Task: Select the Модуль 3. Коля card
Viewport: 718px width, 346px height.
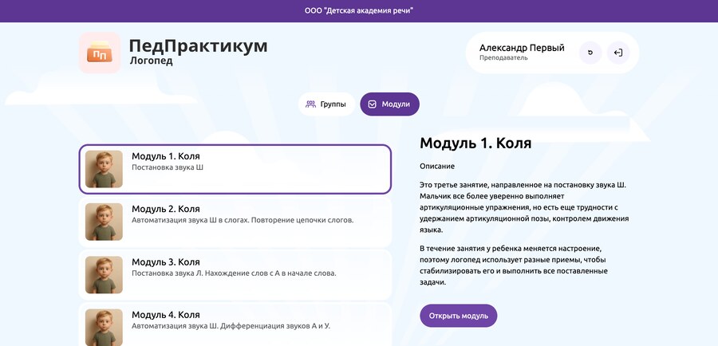Action: point(235,275)
